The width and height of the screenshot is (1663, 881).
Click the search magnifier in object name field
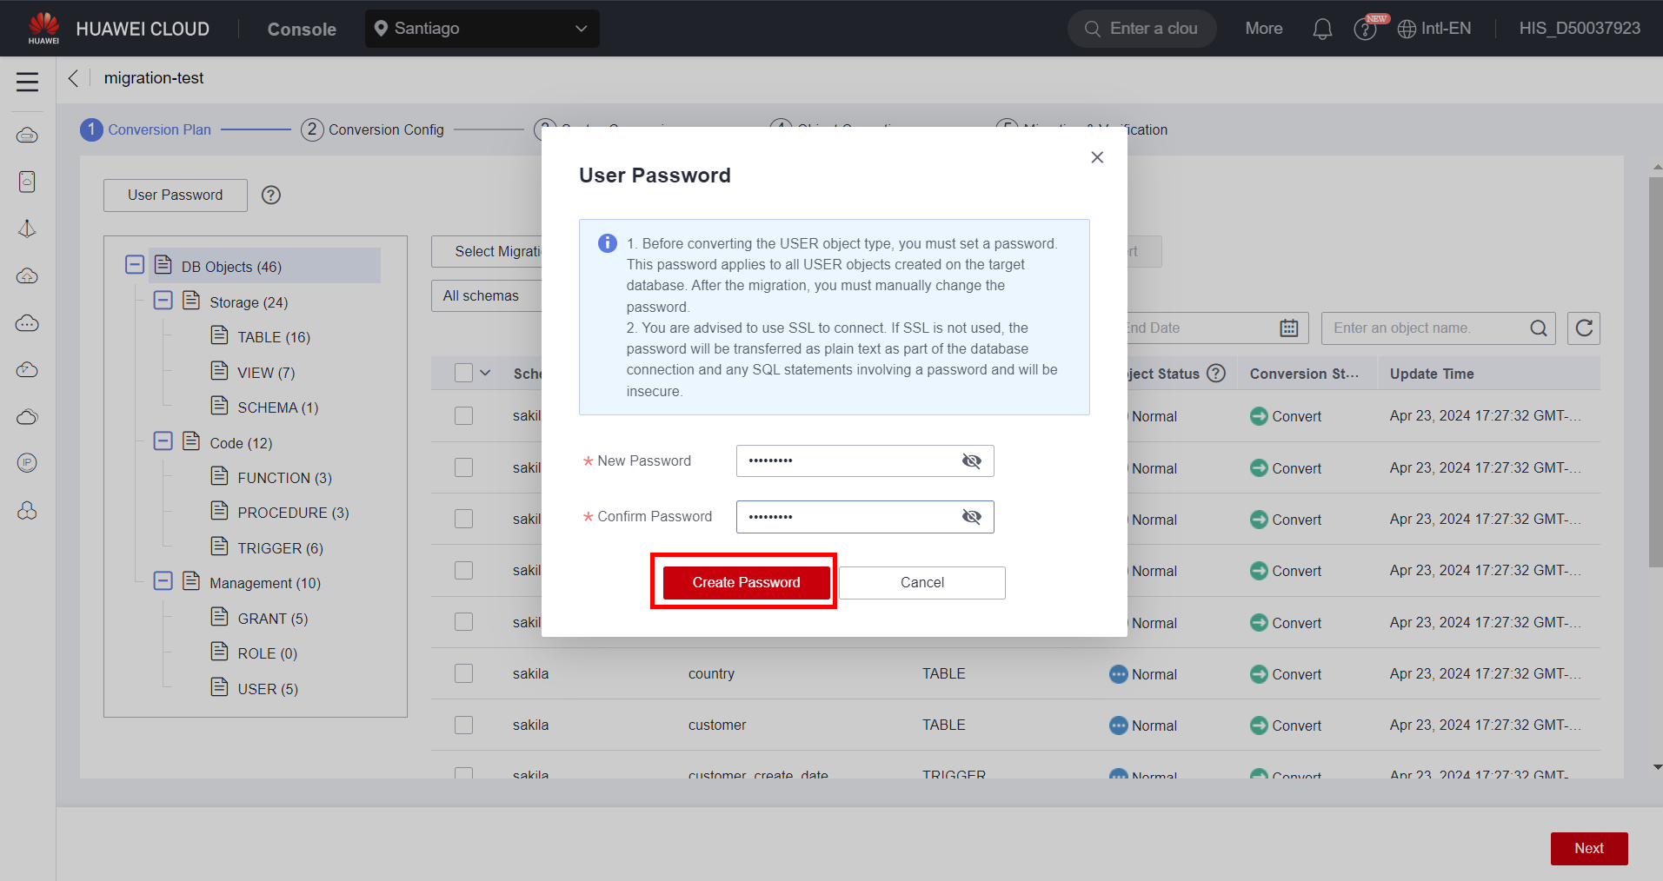click(1538, 328)
